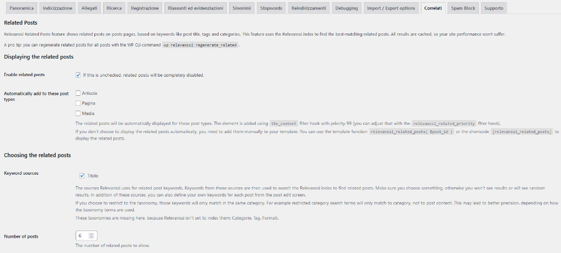Uncheck the Enable related posts checkbox
561x253 pixels.
coord(78,75)
